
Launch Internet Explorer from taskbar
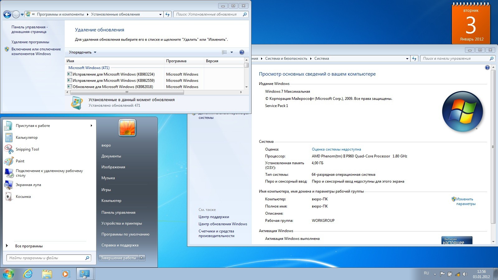point(28,274)
